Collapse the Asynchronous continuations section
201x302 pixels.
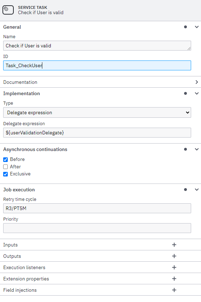[x=196, y=149]
